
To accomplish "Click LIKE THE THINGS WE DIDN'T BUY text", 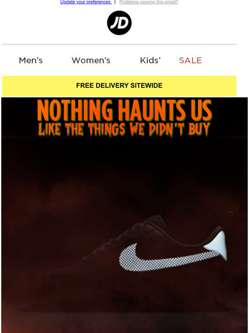I will tap(124, 129).
